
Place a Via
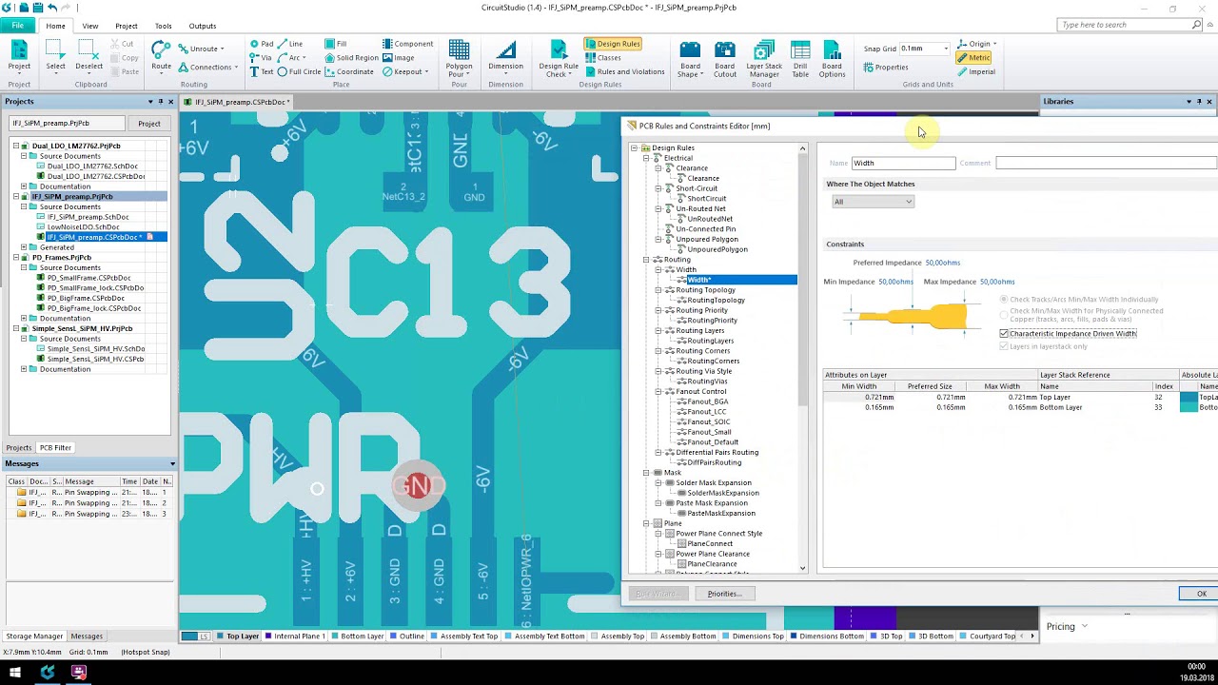[x=261, y=58]
